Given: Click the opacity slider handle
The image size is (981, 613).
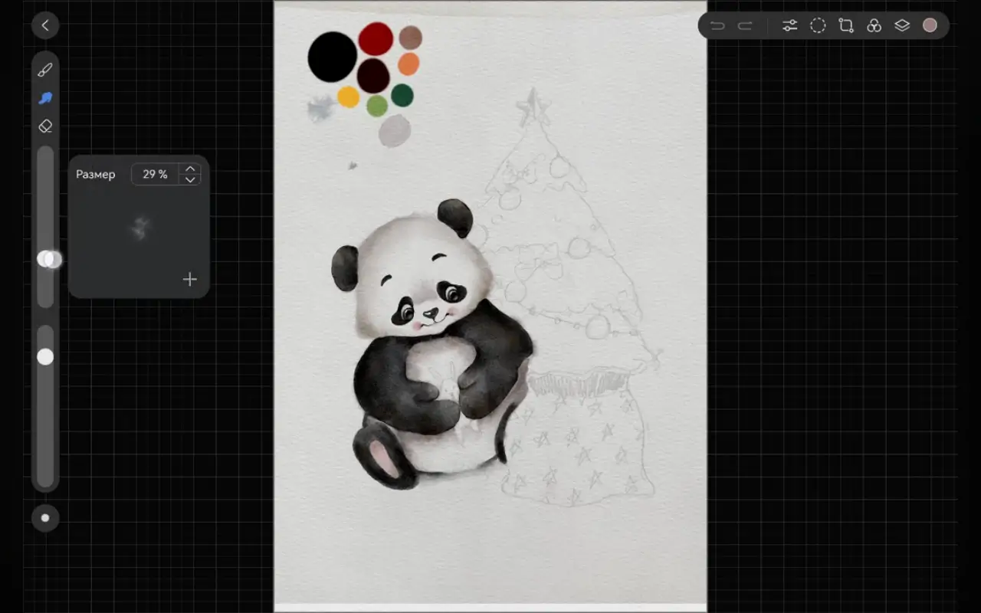Looking at the screenshot, I should click(45, 356).
